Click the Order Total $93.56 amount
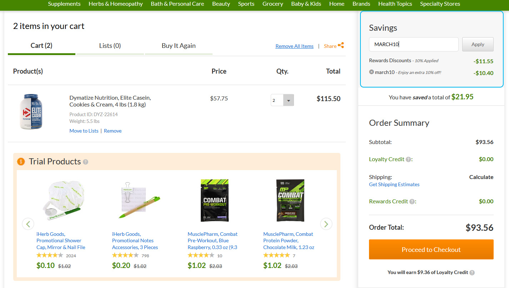The width and height of the screenshot is (509, 288). pyautogui.click(x=479, y=228)
